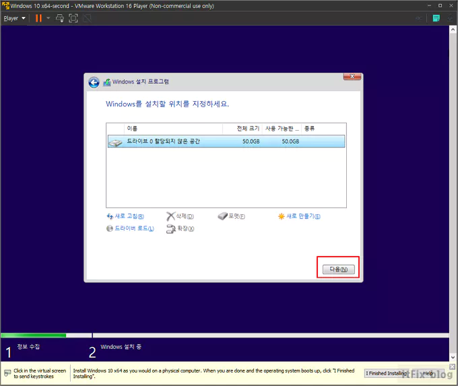Click the Windows Setup icon in dialog title
This screenshot has height=386, width=458.
coord(107,82)
